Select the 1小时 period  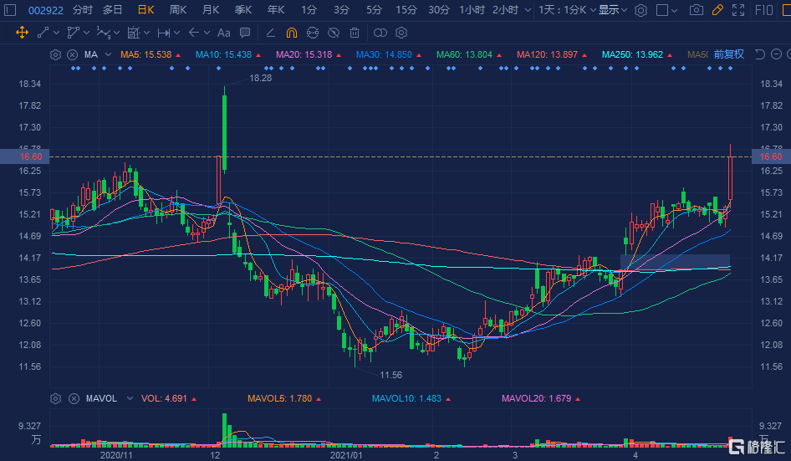tap(472, 10)
